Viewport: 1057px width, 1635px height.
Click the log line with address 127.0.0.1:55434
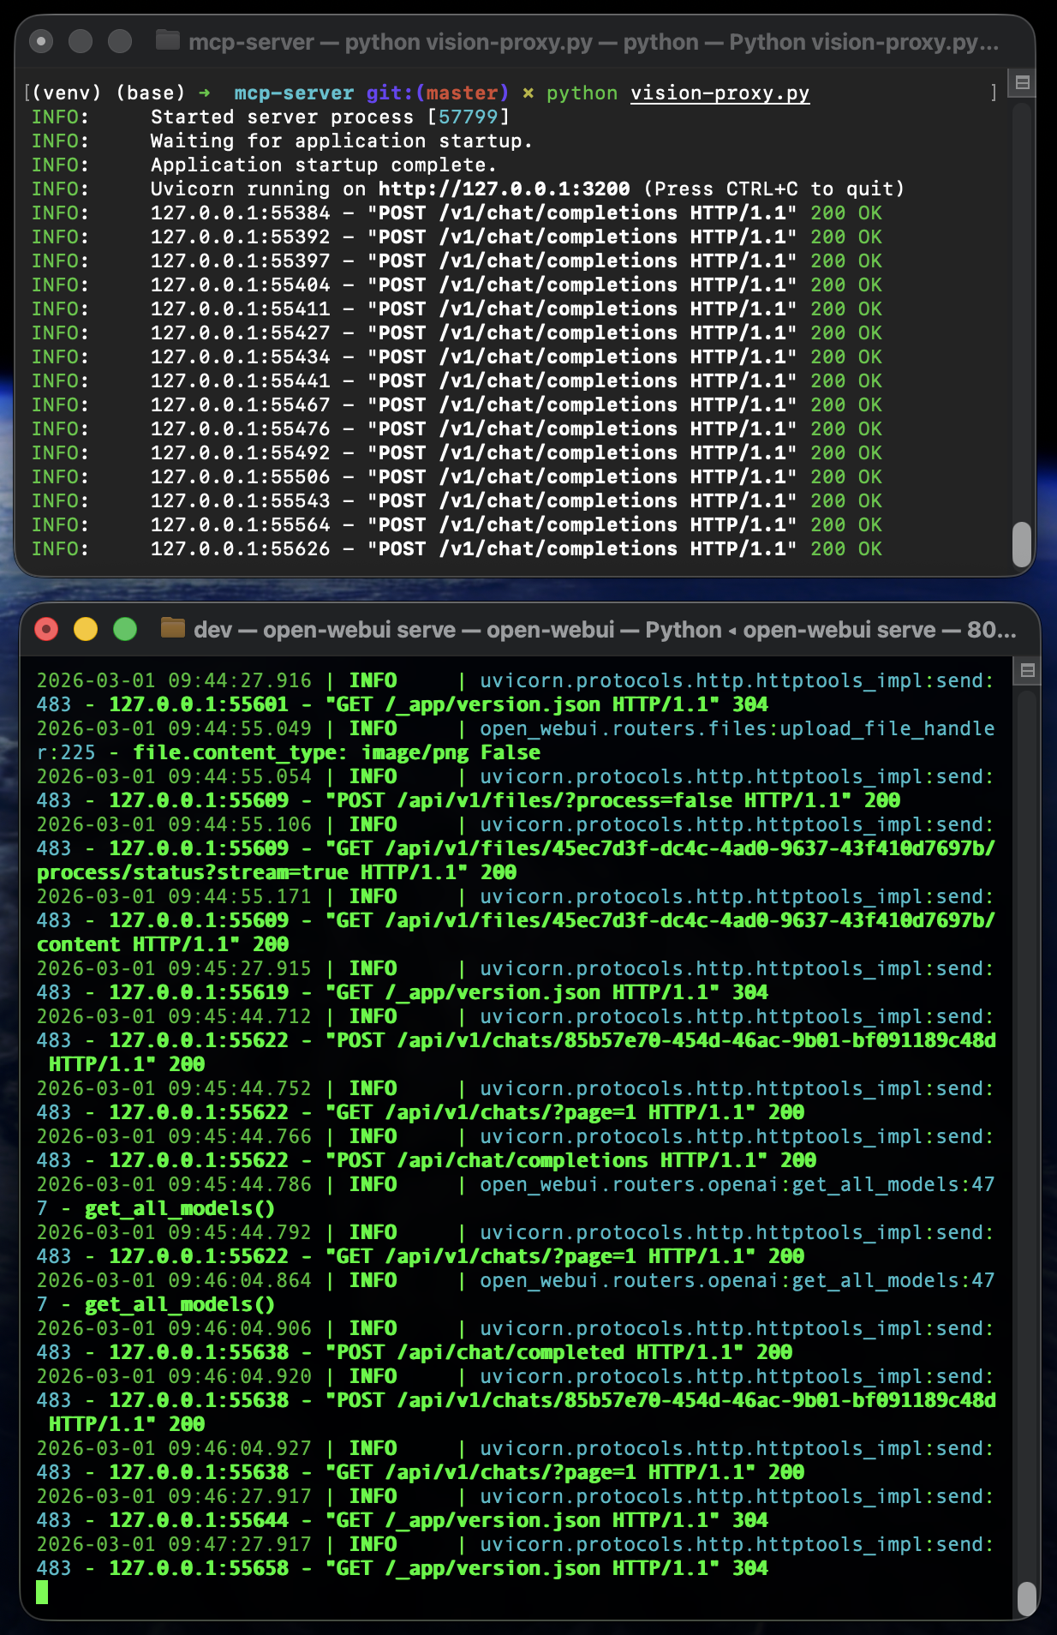point(457,356)
